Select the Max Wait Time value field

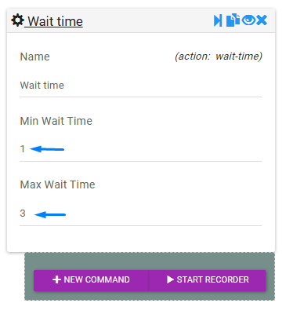point(140,214)
